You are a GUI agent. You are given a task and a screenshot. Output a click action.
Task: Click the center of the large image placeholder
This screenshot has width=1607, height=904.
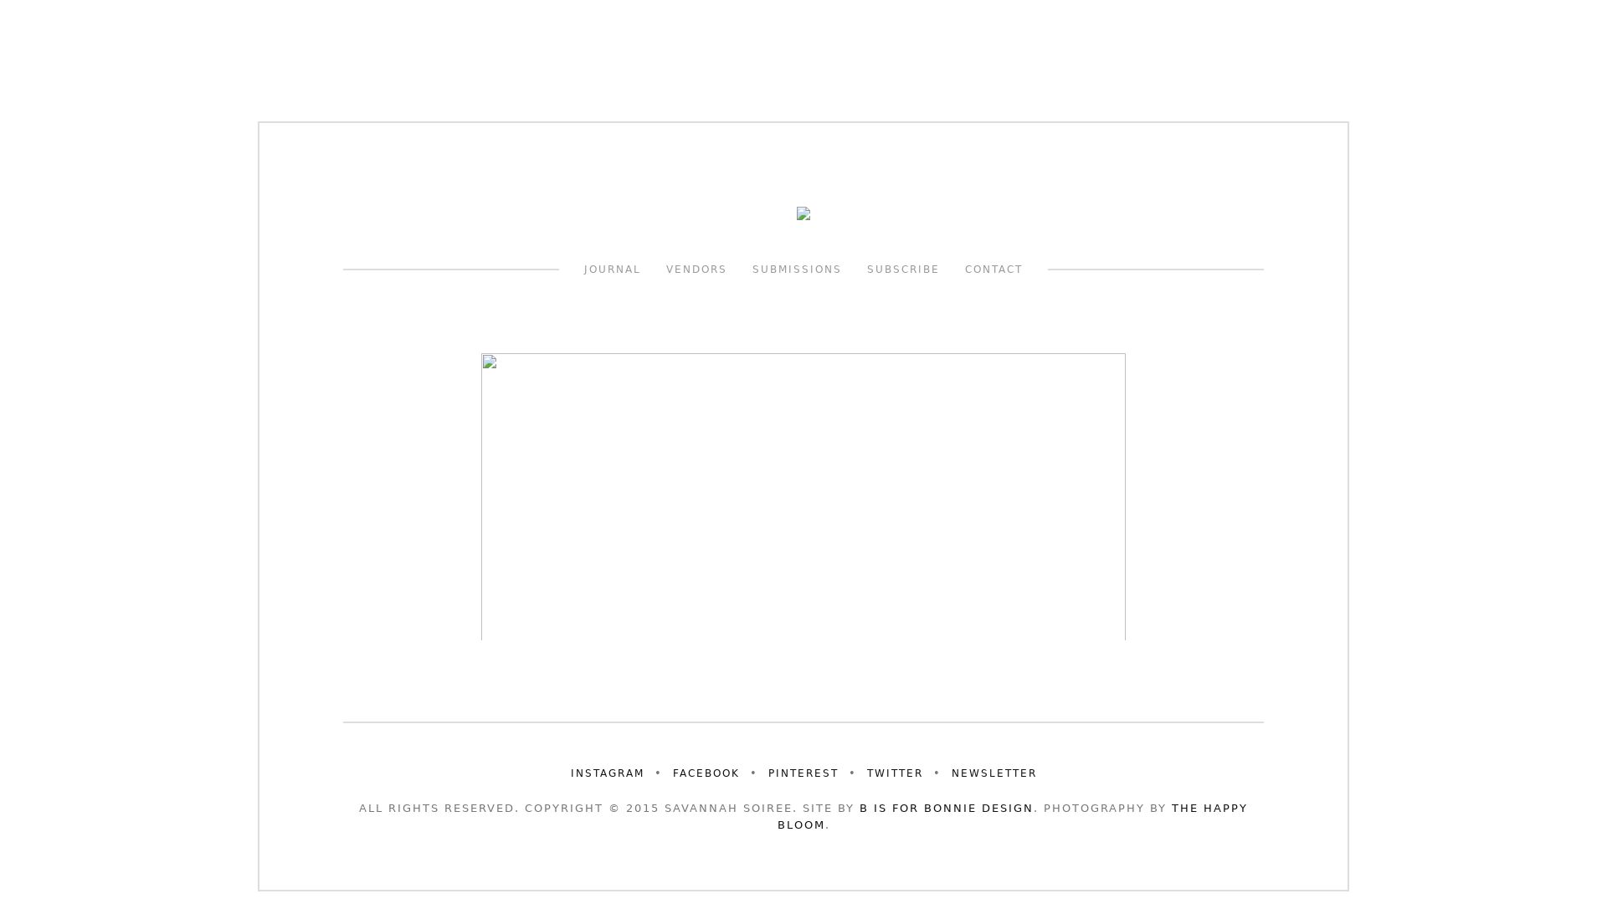[803, 497]
